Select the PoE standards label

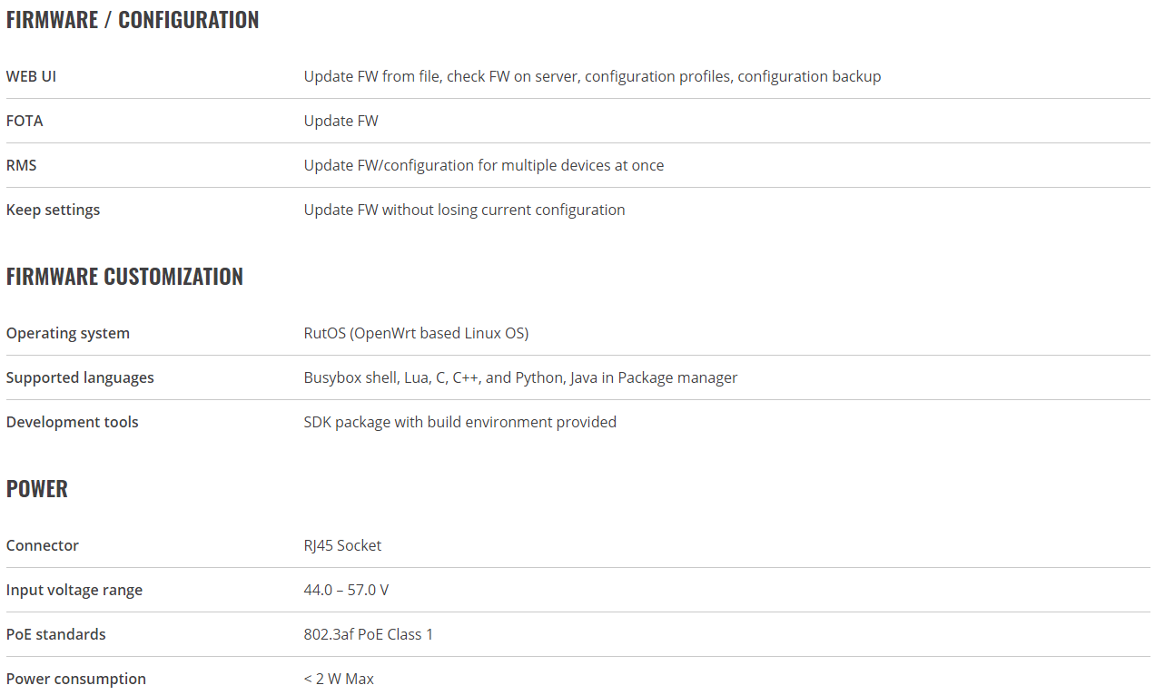coord(56,635)
